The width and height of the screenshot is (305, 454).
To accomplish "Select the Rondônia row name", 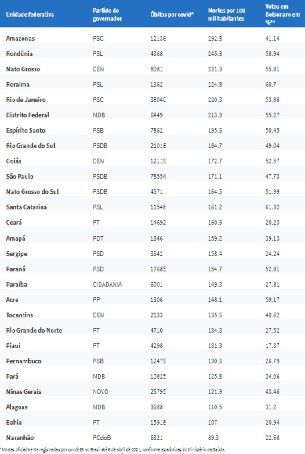I will [19, 53].
